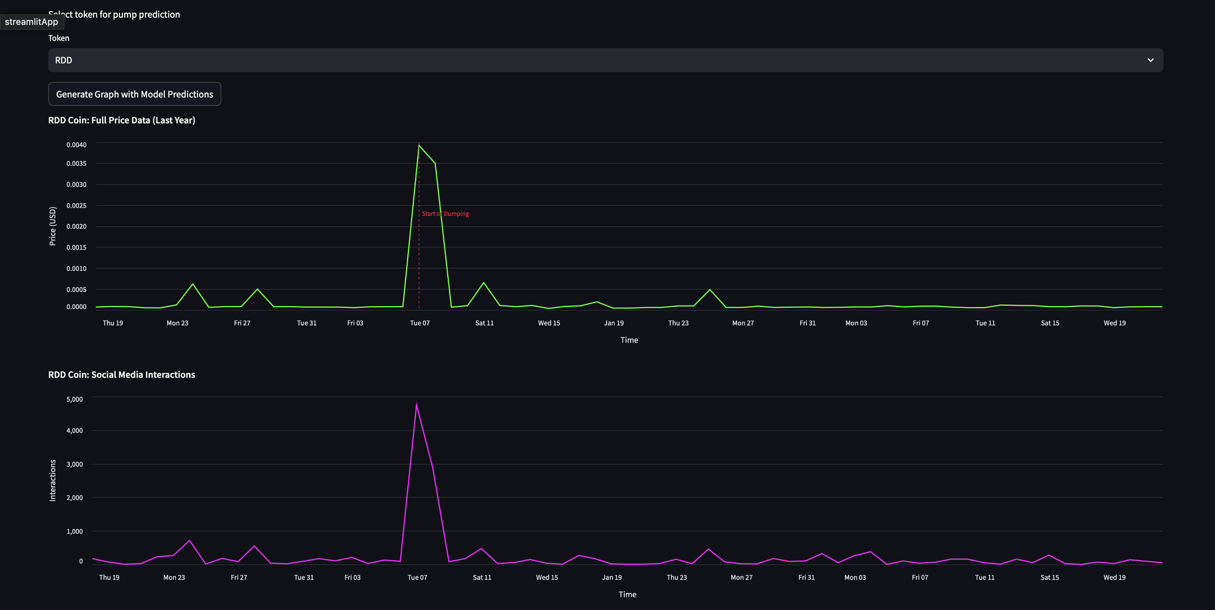This screenshot has height=610, width=1215.
Task: Click 'Jan 19' tick on interactions chart
Action: pos(612,577)
